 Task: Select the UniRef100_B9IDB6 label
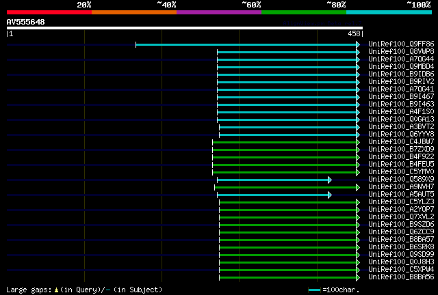click(401, 74)
